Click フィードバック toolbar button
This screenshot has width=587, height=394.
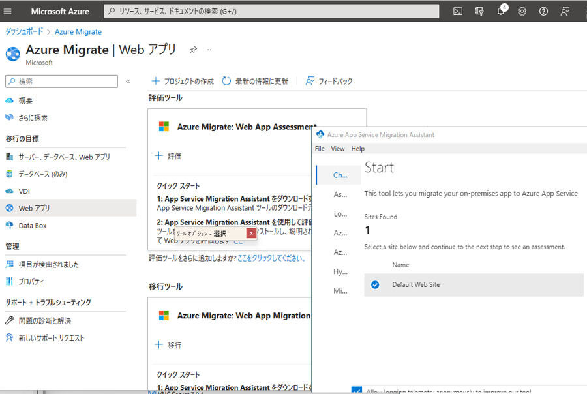point(329,81)
